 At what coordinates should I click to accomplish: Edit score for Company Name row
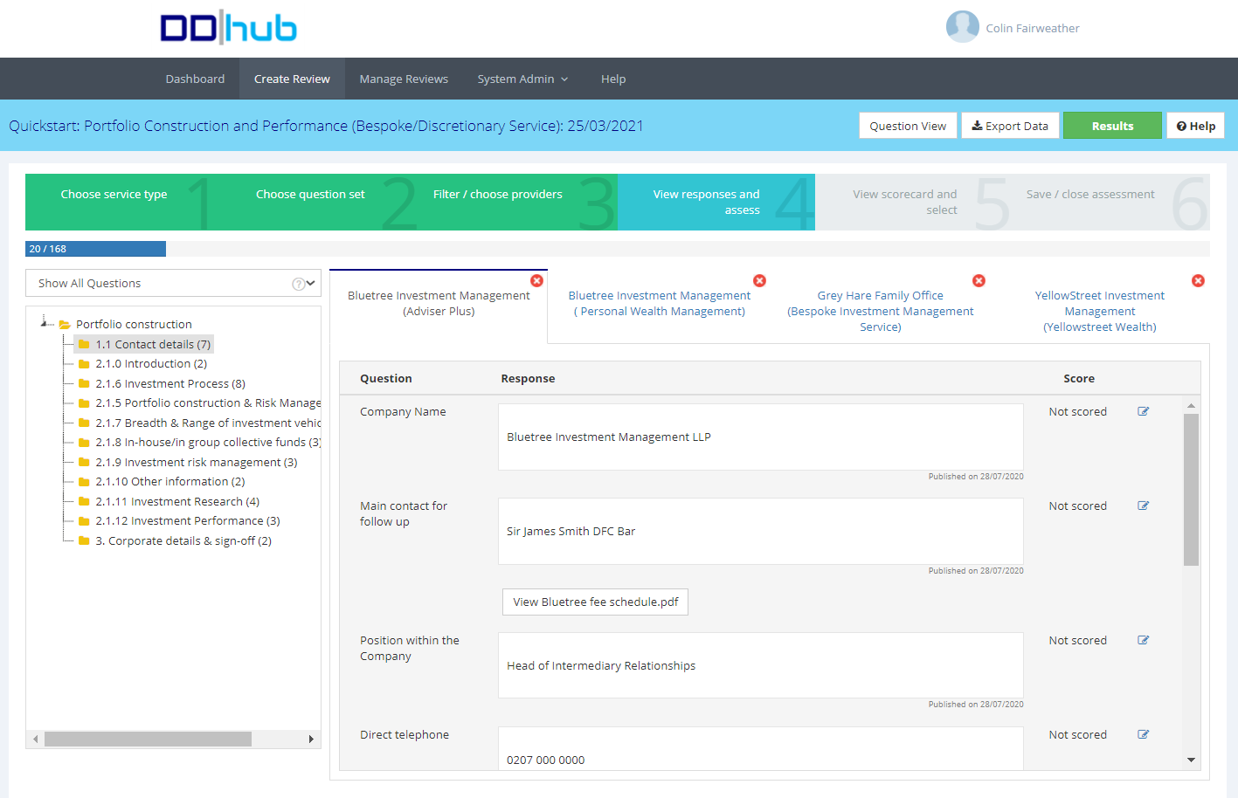point(1143,411)
